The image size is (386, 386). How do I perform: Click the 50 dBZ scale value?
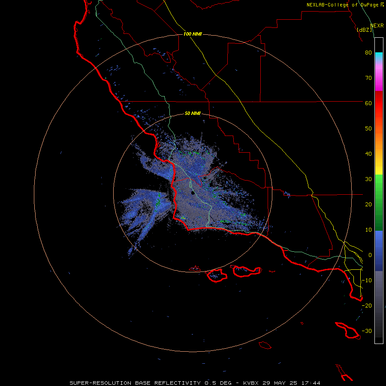coord(368,129)
